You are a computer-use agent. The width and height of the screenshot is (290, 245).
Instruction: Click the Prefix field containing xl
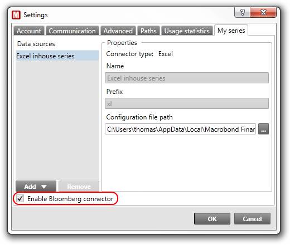[x=187, y=103]
